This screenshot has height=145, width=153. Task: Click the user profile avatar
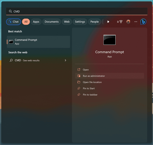[x=128, y=22]
